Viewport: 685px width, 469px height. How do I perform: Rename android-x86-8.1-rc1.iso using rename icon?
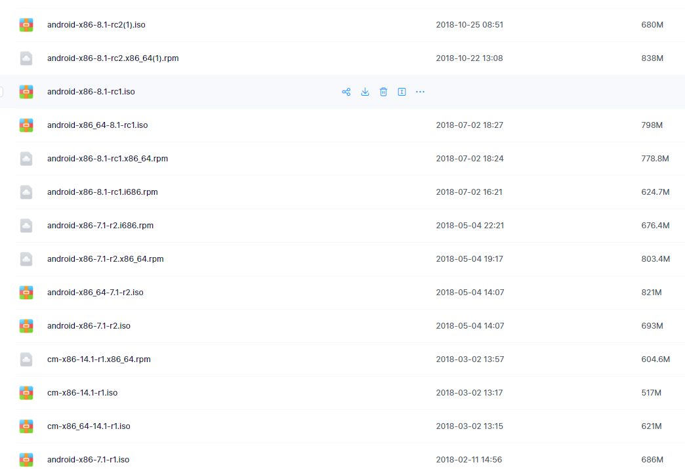point(402,92)
